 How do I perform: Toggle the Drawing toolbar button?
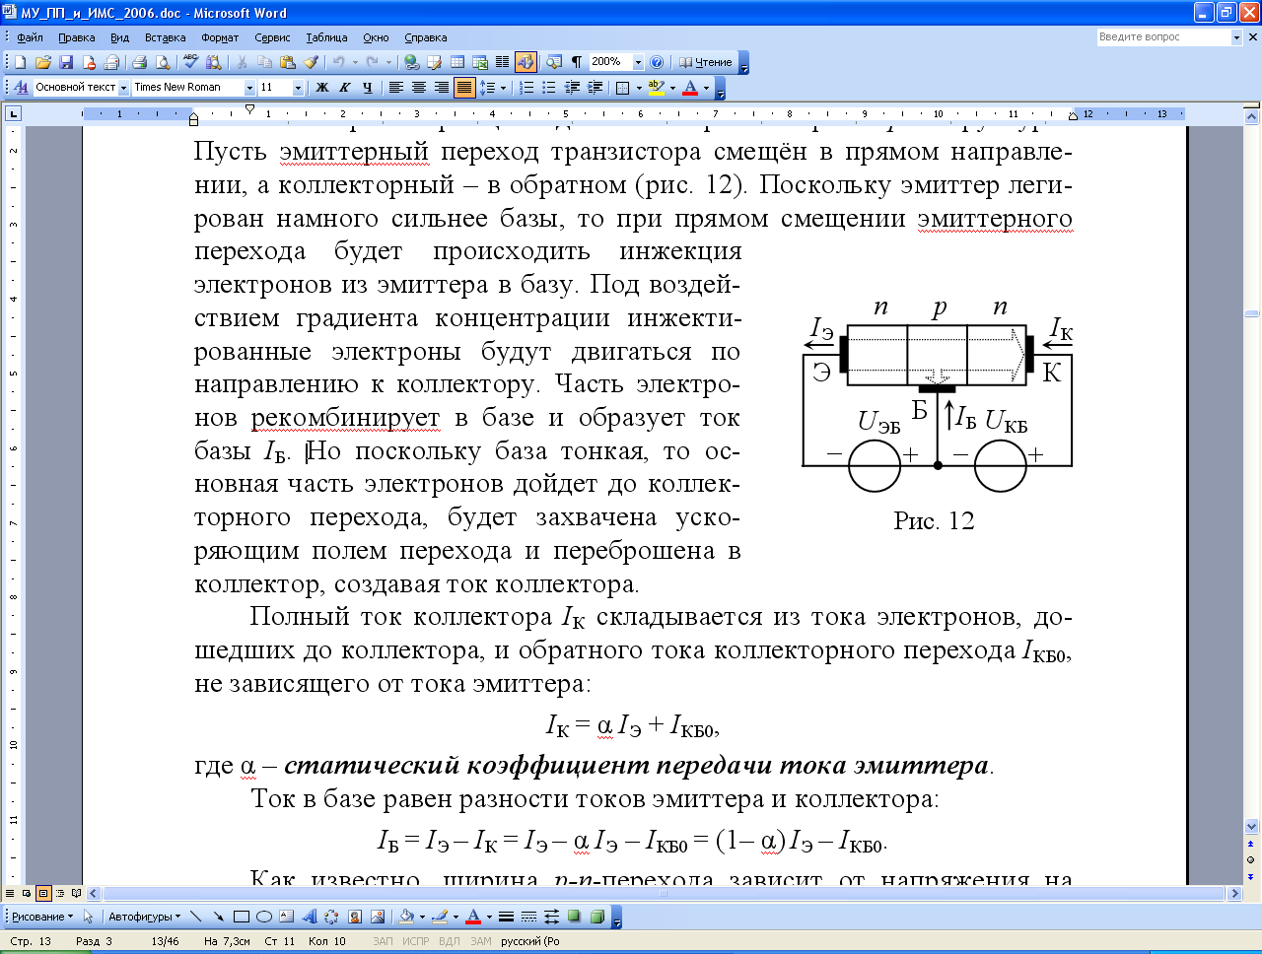click(526, 62)
